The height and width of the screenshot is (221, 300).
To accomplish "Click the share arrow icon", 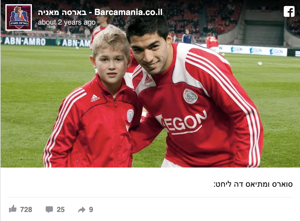I will point(82,210).
